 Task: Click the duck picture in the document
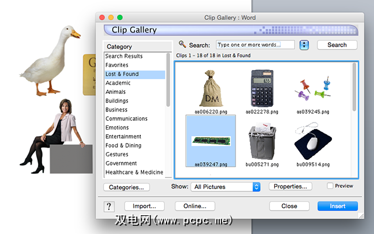coord(51,61)
